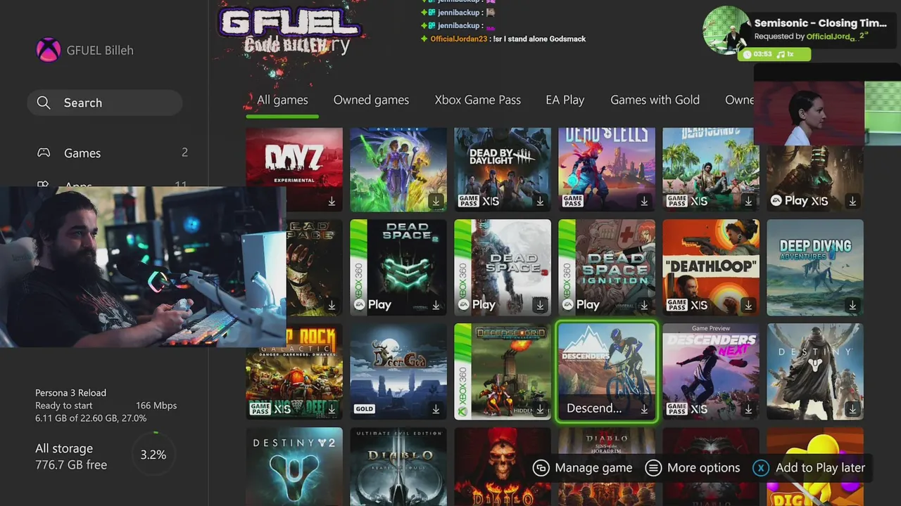The height and width of the screenshot is (506, 901).
Task: Open the Dead Space 3 game tile
Action: pos(503,267)
